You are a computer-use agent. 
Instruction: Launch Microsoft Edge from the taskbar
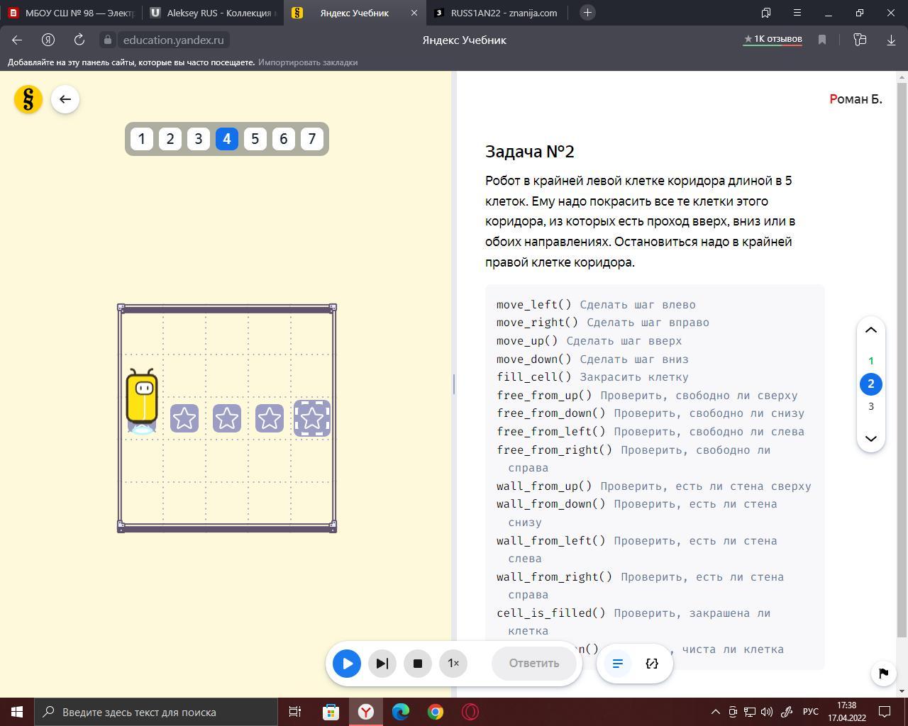click(x=401, y=712)
